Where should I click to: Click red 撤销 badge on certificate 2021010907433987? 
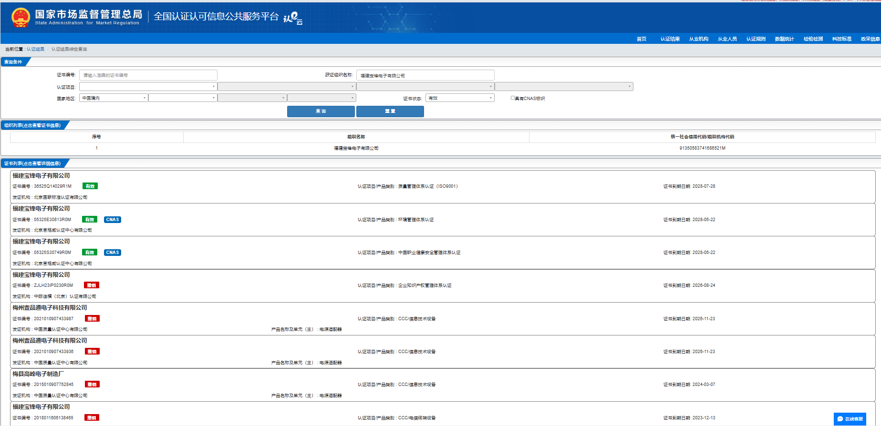pos(92,319)
